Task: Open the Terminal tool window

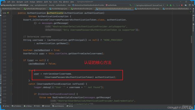Action: 46,106
